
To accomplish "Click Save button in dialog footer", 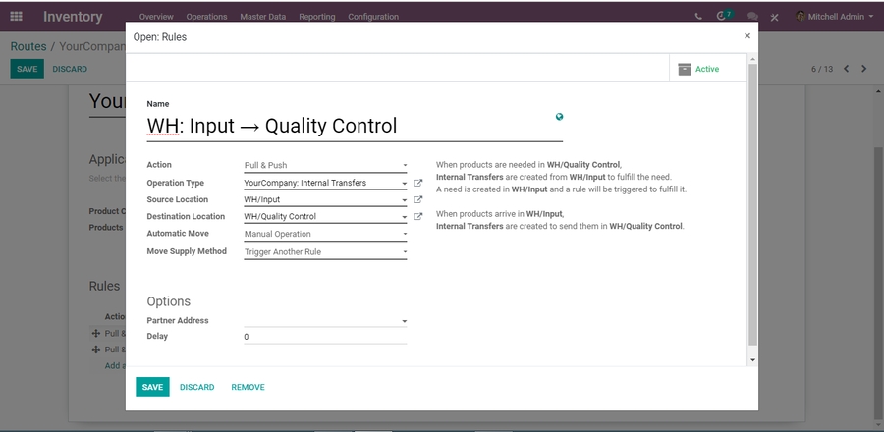I will click(152, 387).
